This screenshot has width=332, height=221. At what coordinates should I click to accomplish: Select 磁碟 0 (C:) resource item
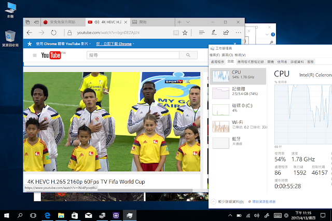(x=238, y=109)
